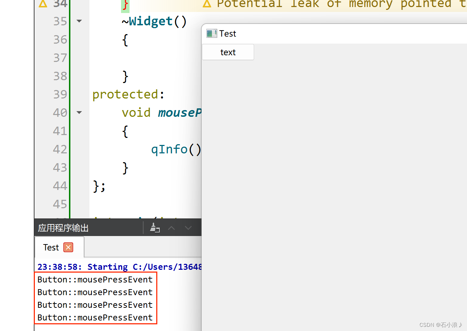Click the down arrow in the output panel toolbar
This screenshot has width=467, height=331.
pos(188,227)
